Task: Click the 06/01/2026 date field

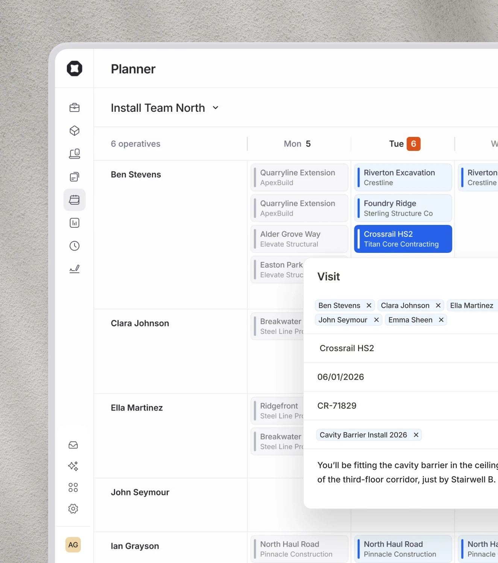Action: click(x=401, y=377)
